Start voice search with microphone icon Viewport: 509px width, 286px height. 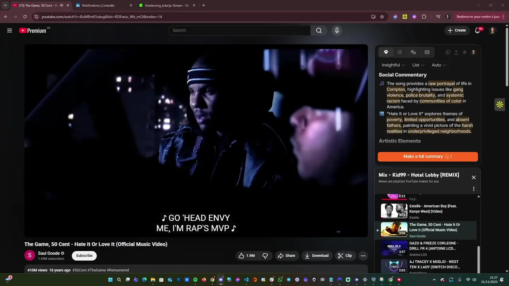pos(337,31)
